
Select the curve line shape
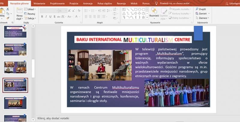click(132, 17)
